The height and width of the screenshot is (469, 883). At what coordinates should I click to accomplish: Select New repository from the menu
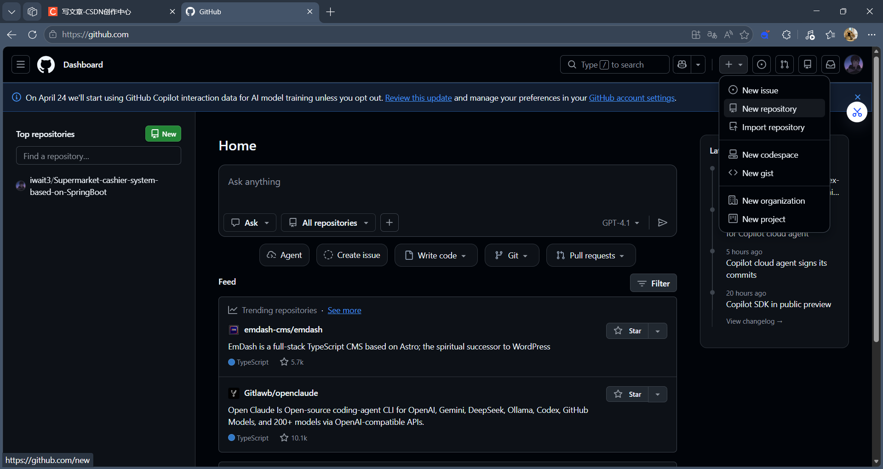click(774, 109)
